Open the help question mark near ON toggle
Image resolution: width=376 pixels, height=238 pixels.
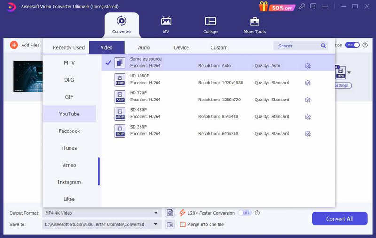pyautogui.click(x=365, y=45)
